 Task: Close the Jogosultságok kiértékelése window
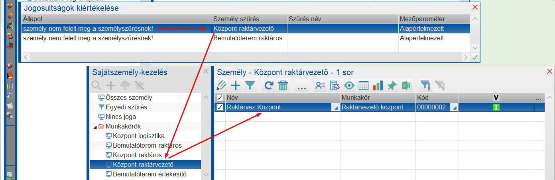coord(474,7)
